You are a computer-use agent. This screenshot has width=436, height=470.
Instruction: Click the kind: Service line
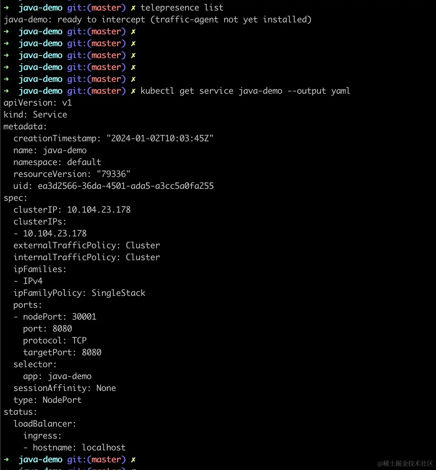pyautogui.click(x=35, y=115)
